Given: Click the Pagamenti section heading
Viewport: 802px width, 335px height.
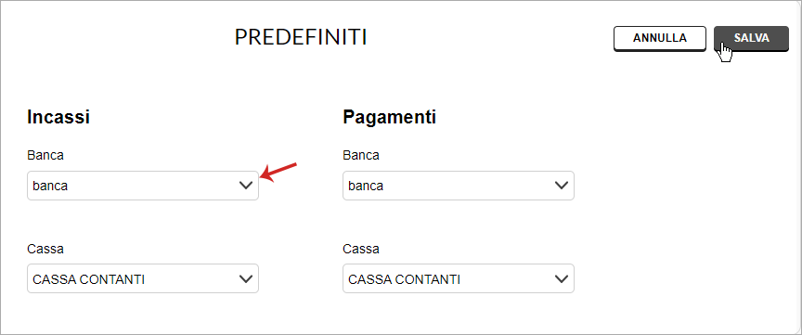Looking at the screenshot, I should [389, 117].
